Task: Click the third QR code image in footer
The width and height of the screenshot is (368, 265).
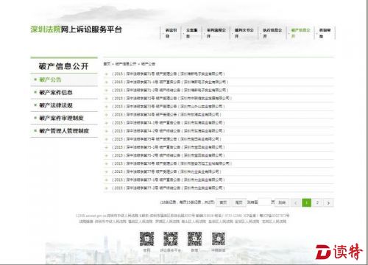Action: click(x=194, y=239)
